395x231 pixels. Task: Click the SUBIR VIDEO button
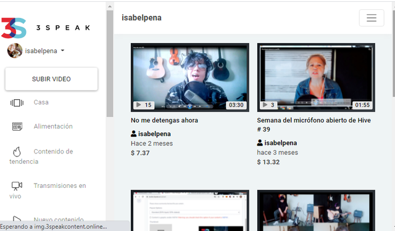pyautogui.click(x=51, y=79)
